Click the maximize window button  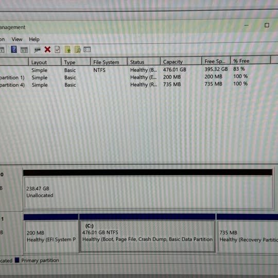(x=267, y=25)
